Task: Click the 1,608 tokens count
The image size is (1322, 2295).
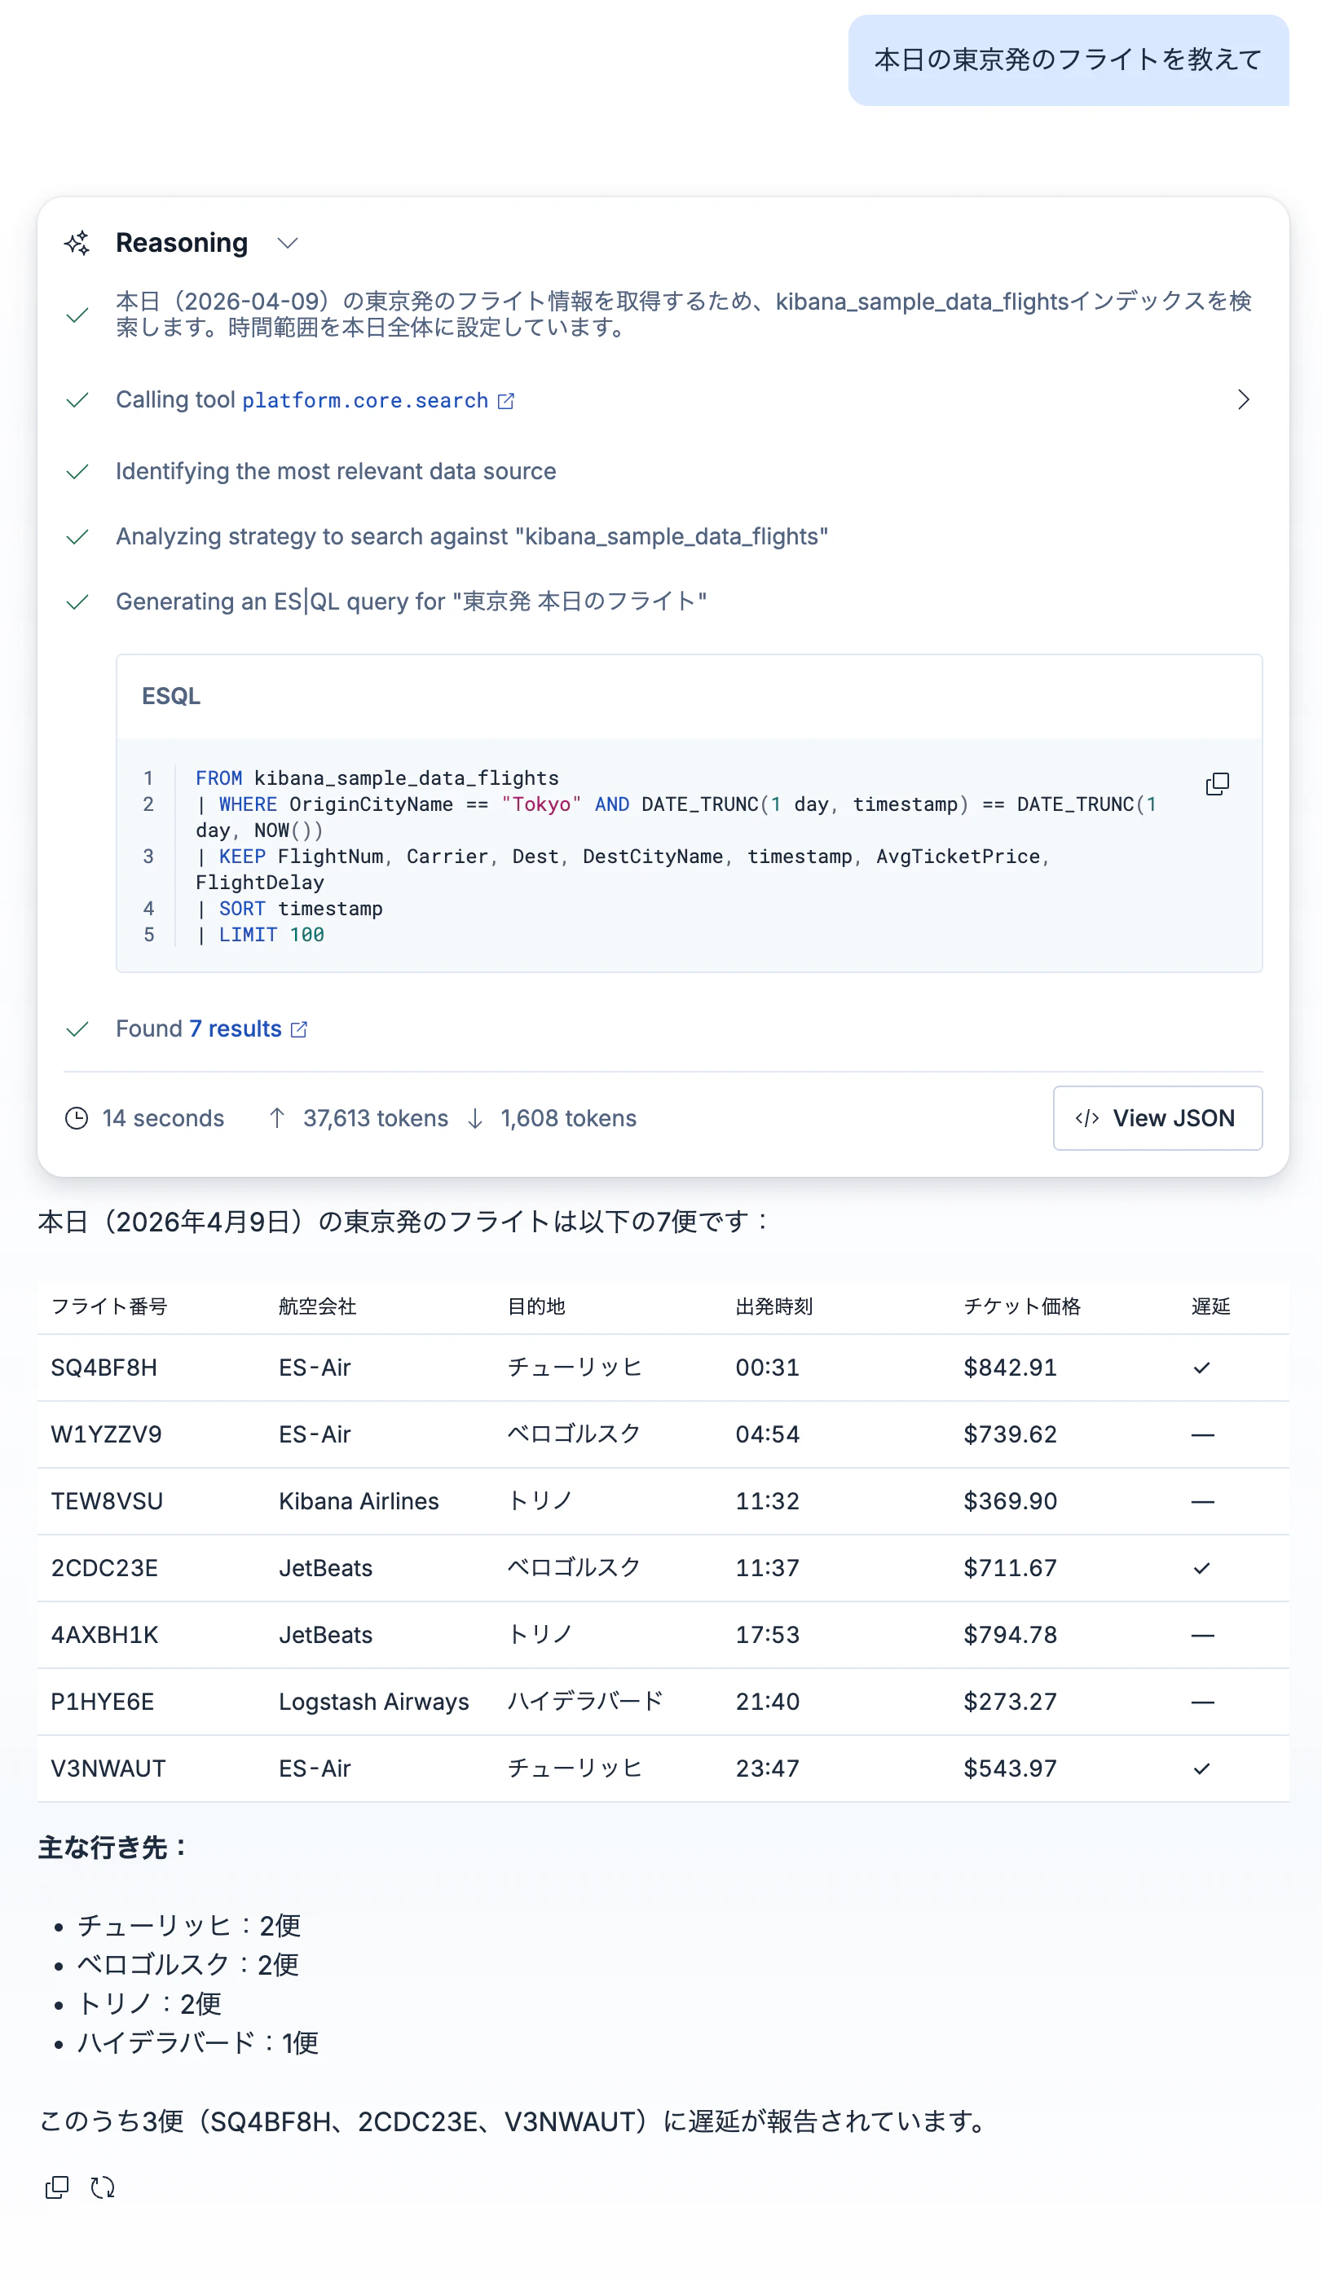Action: pos(568,1118)
